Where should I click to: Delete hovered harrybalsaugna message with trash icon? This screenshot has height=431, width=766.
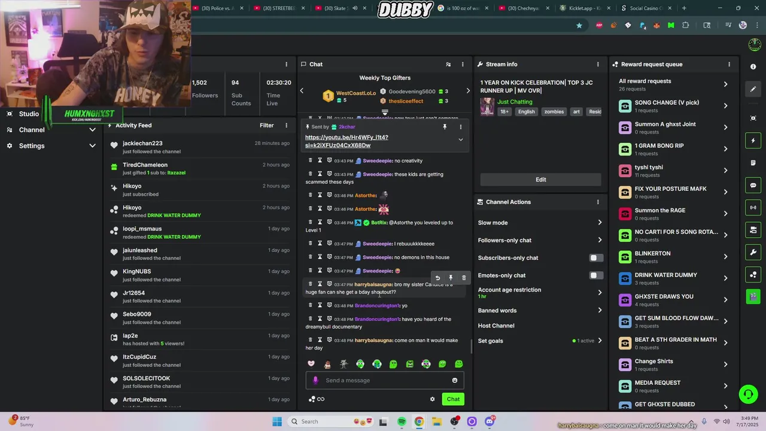pyautogui.click(x=464, y=278)
